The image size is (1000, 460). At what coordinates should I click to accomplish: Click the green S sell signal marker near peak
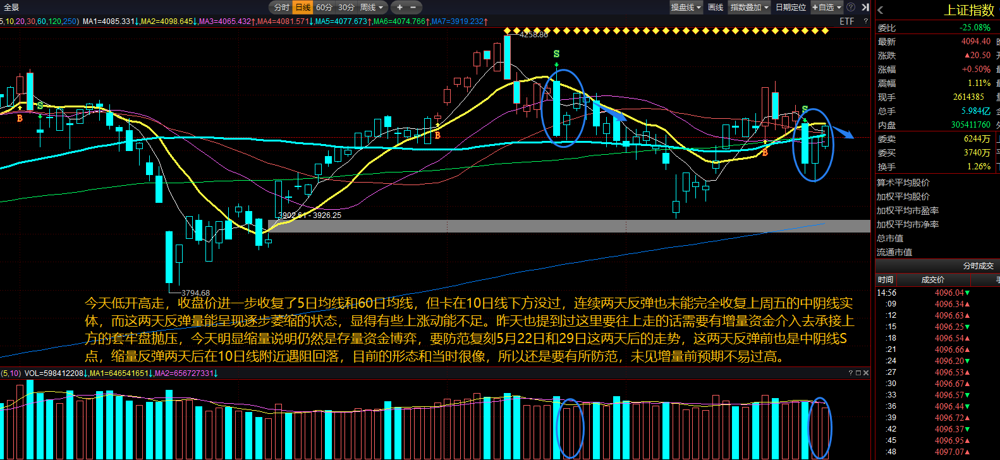click(x=556, y=54)
